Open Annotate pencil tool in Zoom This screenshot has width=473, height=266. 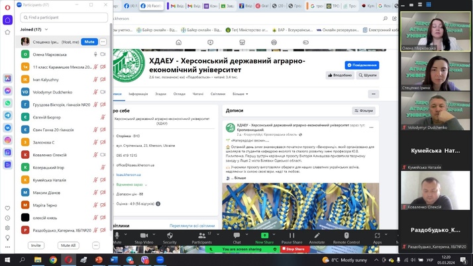317,238
